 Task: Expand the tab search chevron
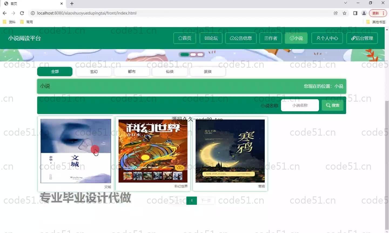[x=346, y=3]
